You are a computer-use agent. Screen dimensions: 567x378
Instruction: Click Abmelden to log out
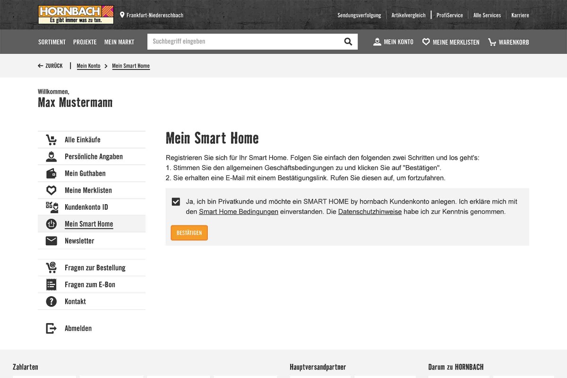78,328
